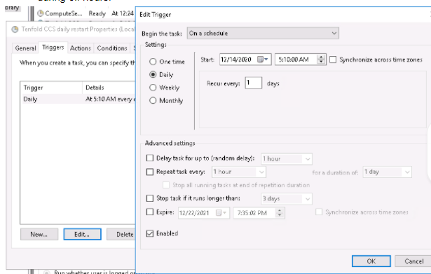Open the 3 days stop task dropdown

point(287,198)
